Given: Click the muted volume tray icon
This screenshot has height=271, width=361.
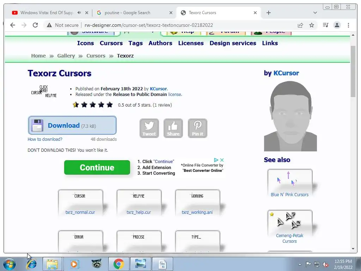Looking at the screenshot, I should 325,264.
